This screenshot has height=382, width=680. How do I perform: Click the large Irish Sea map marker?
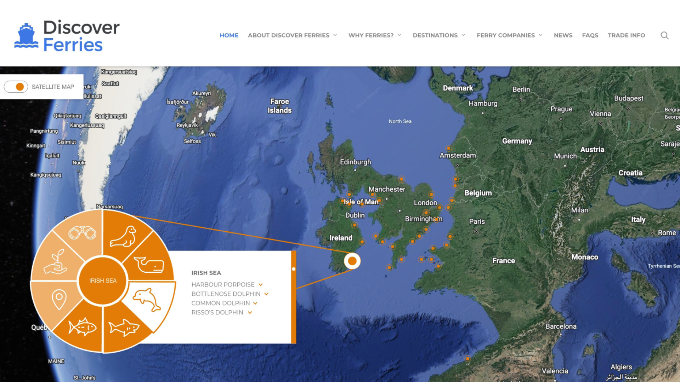pyautogui.click(x=352, y=261)
